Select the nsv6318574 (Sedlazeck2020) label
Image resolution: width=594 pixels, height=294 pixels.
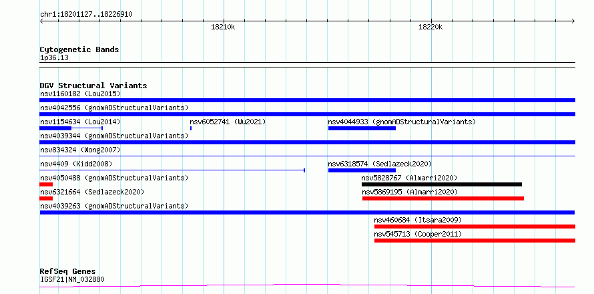click(380, 164)
